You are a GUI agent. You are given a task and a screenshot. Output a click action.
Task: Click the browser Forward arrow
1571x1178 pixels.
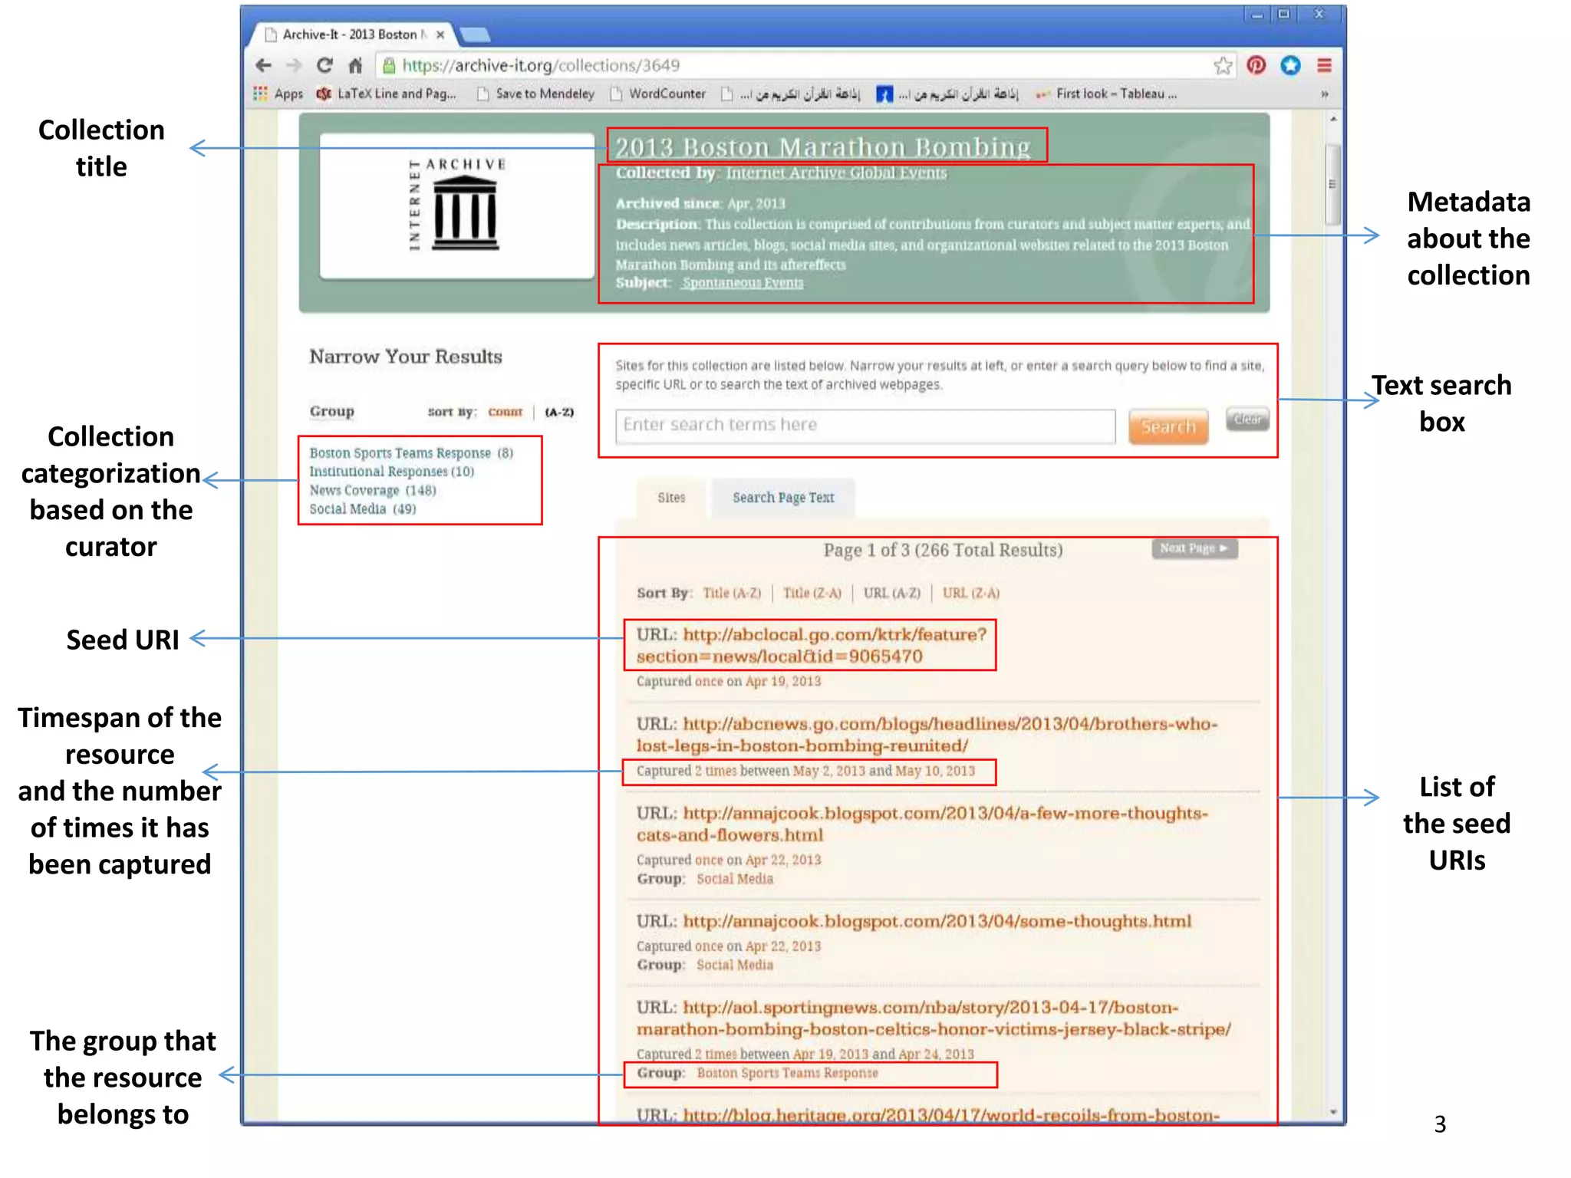coord(294,65)
